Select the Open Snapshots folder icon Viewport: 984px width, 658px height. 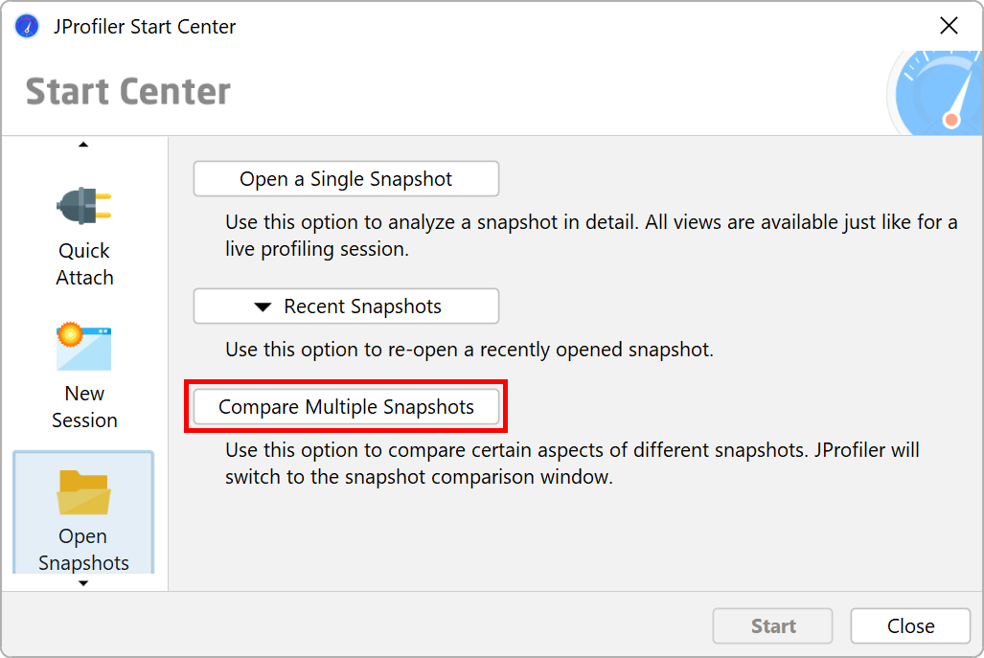(x=83, y=492)
